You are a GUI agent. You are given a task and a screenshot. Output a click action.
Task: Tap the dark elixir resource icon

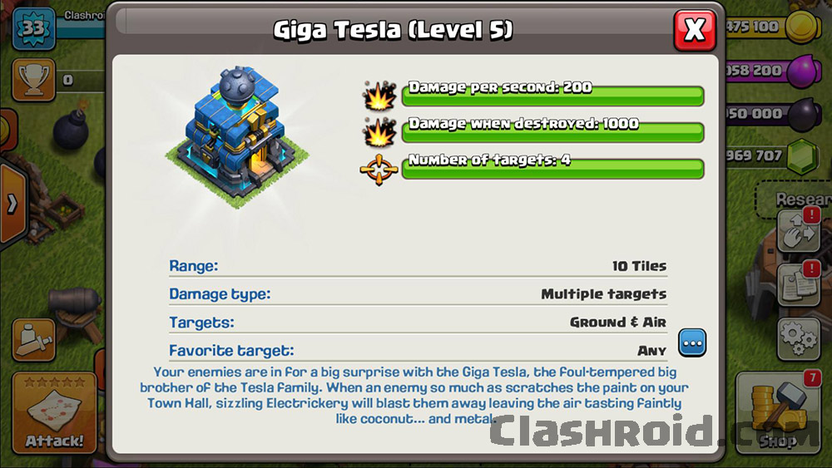pyautogui.click(x=804, y=114)
